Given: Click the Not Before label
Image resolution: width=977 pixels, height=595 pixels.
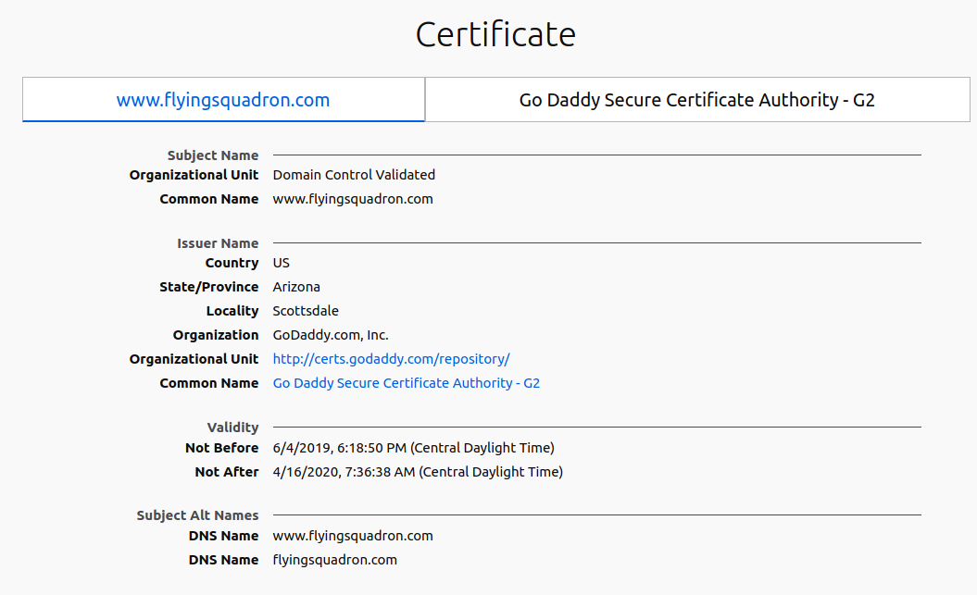Looking at the screenshot, I should (x=222, y=448).
